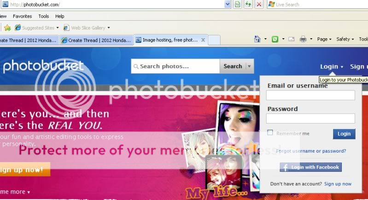Click the Login menu in header
Screen dimensions: 368x200
pyautogui.click(x=332, y=67)
